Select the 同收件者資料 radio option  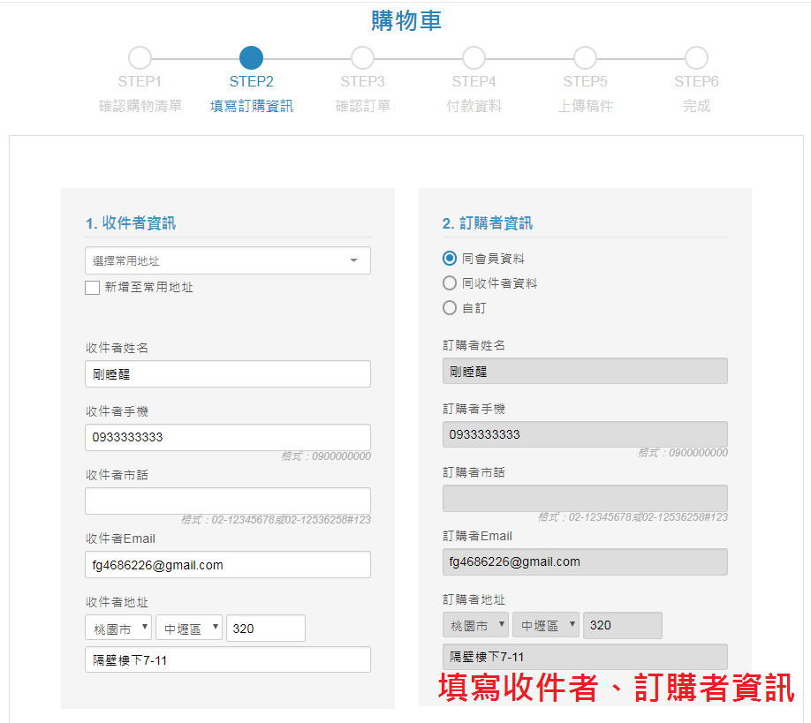pos(450,283)
